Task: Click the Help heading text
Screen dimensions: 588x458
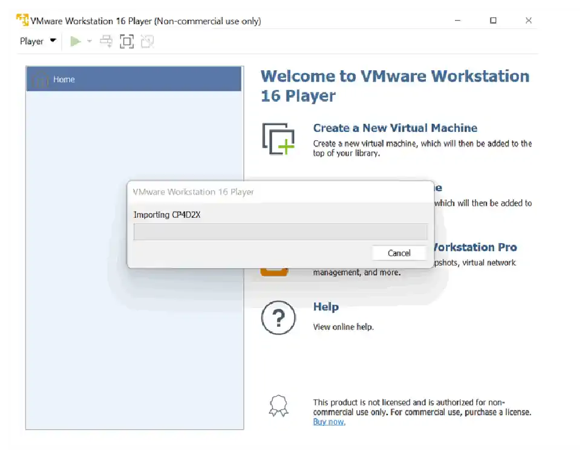Action: pos(326,307)
